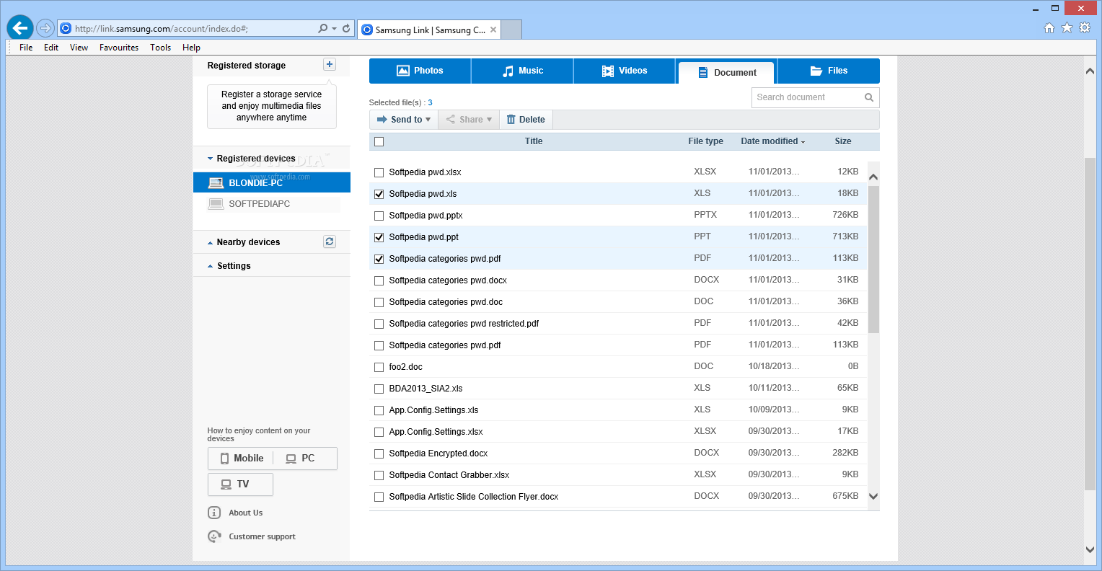The image size is (1102, 571).
Task: Open a new blank browser tab
Action: pyautogui.click(x=511, y=30)
